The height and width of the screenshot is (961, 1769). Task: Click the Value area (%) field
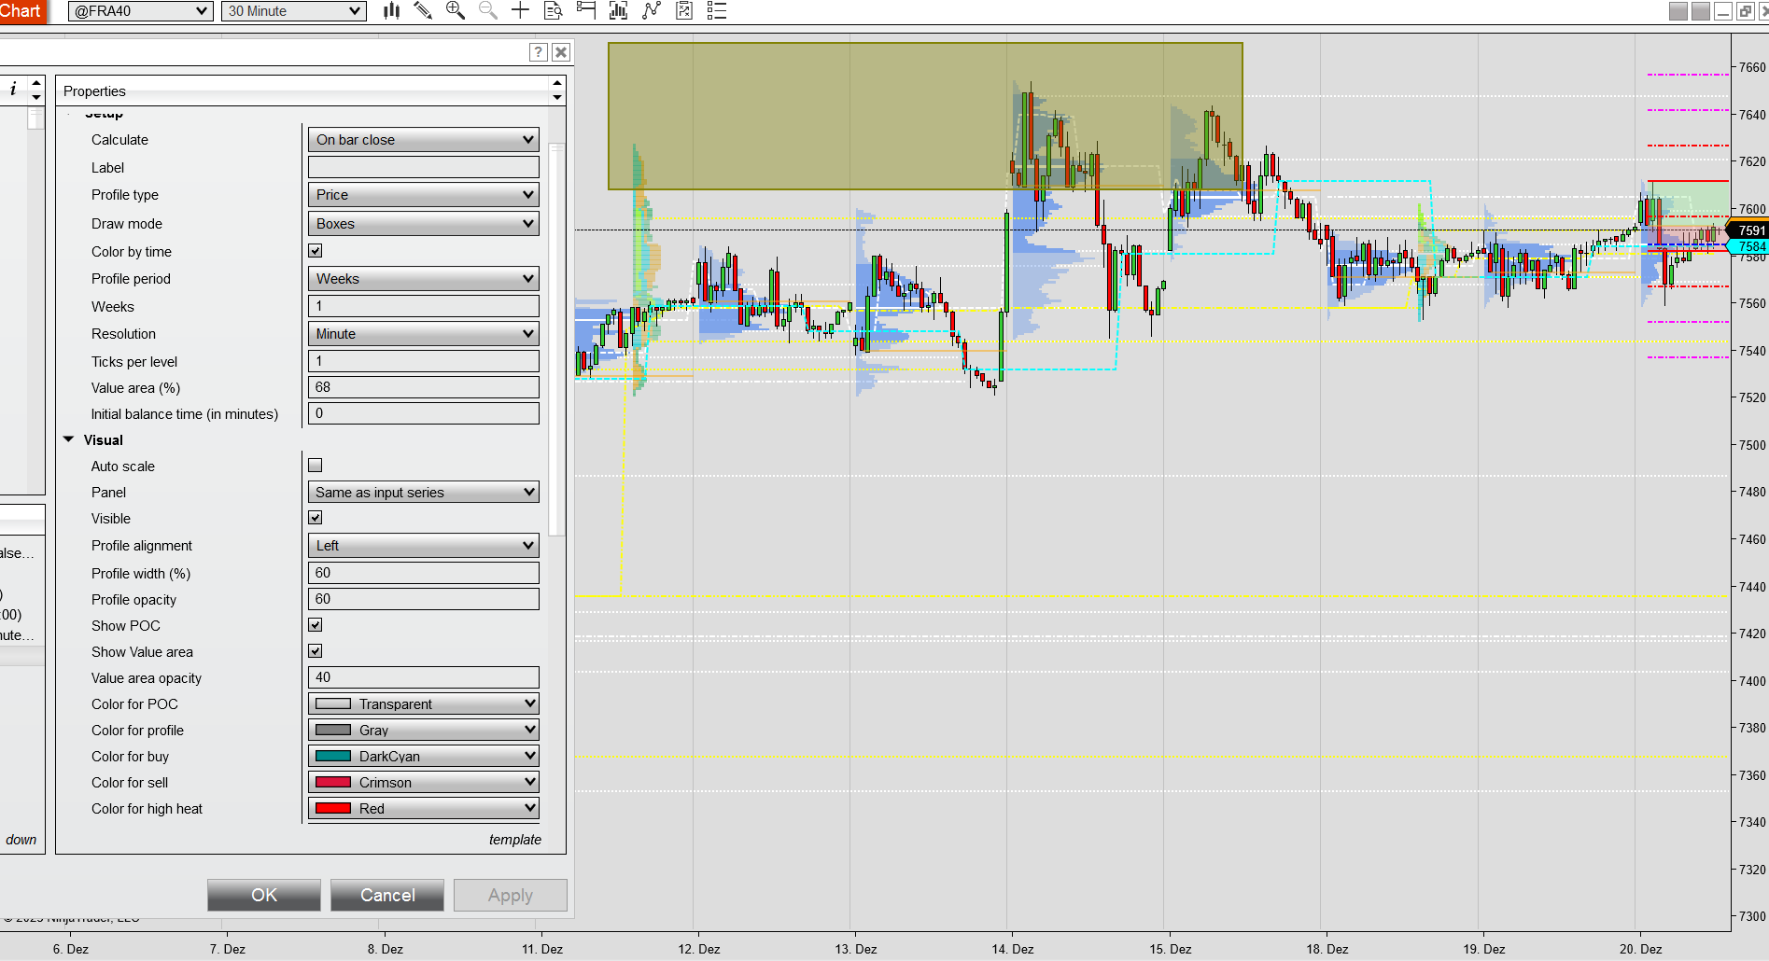point(424,387)
